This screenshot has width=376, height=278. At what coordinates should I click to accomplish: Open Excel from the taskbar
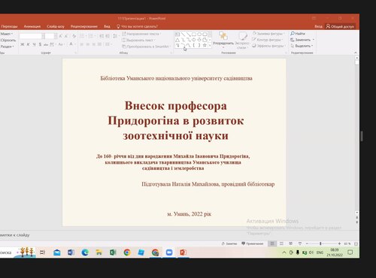pos(113,252)
